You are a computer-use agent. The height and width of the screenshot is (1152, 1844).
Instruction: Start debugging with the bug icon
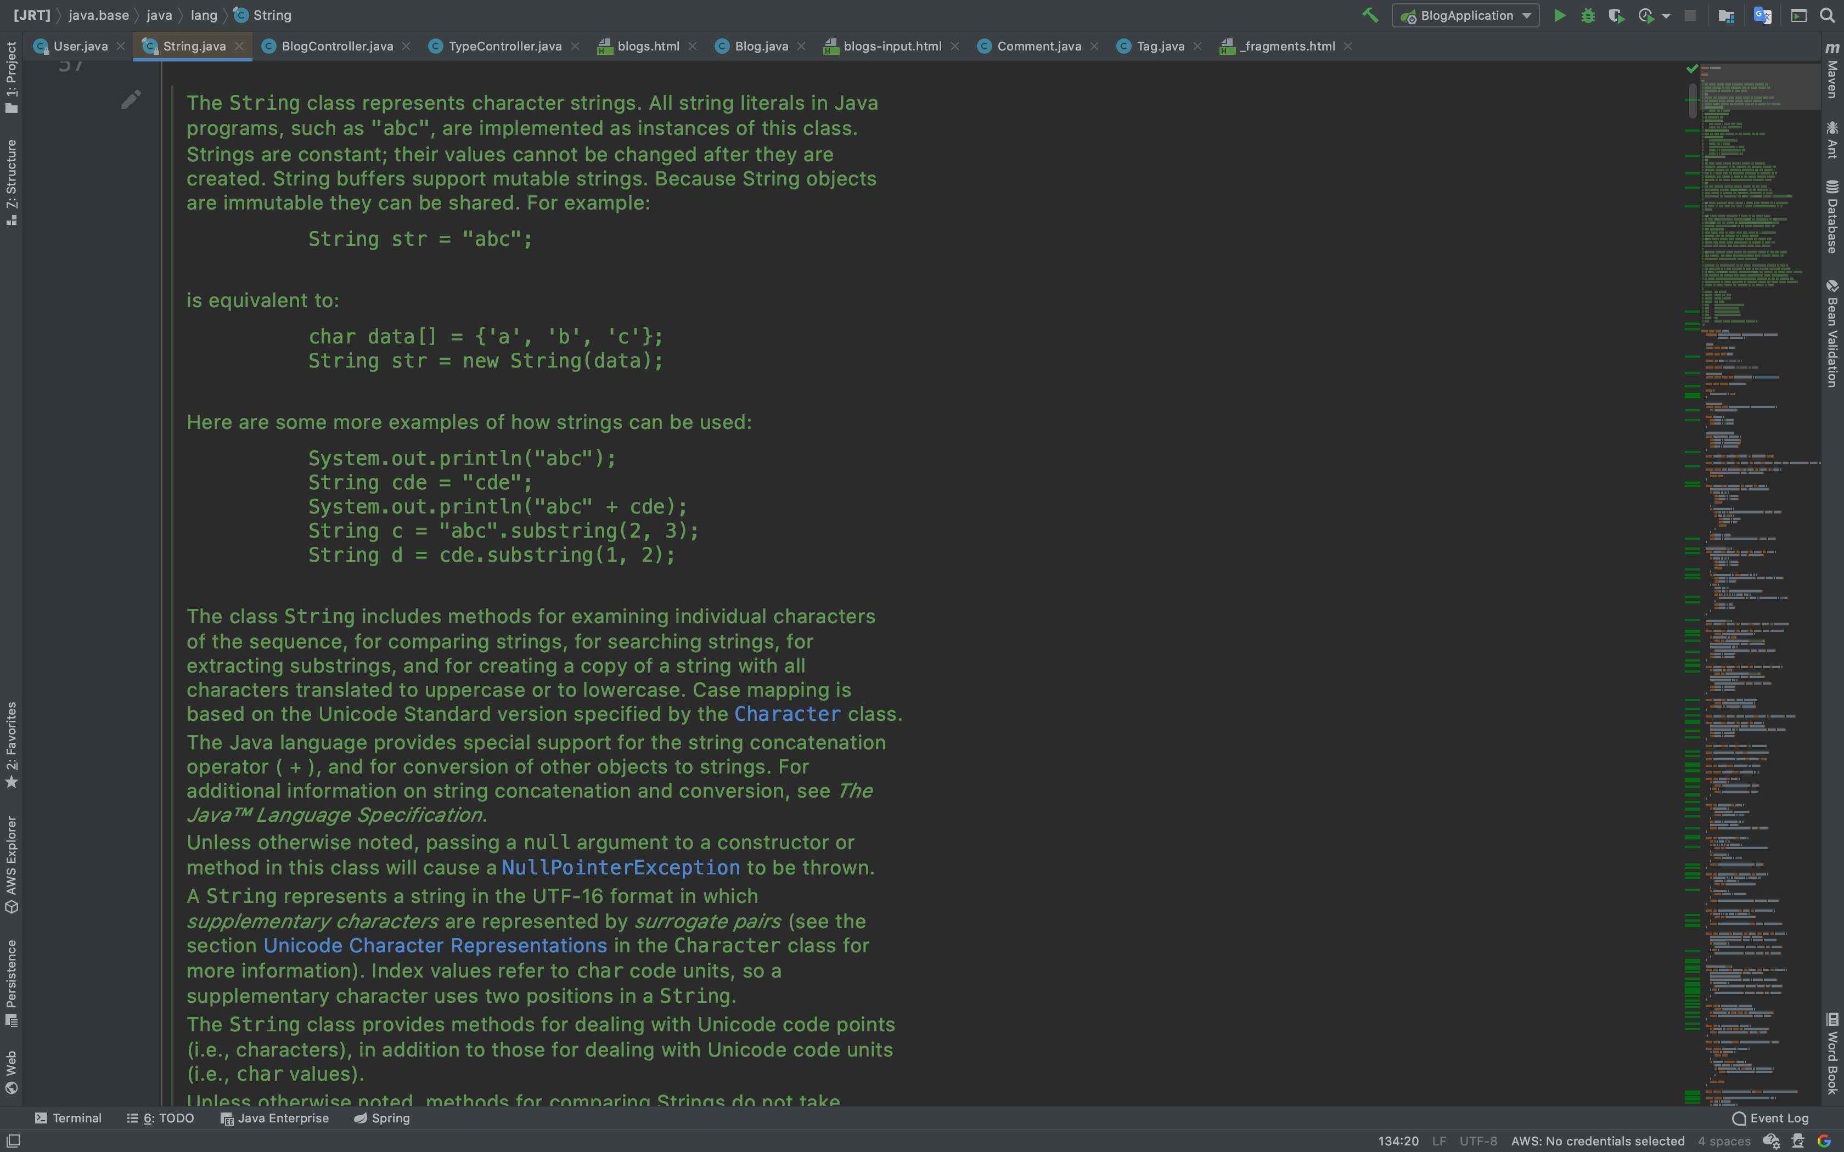tap(1588, 15)
